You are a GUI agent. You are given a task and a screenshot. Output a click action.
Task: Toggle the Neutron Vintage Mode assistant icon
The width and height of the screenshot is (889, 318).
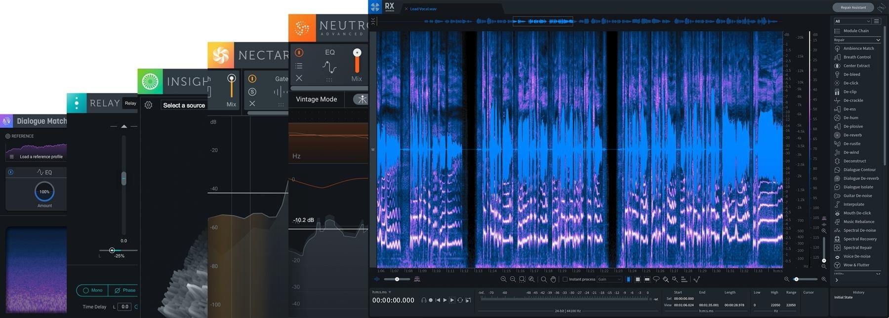pos(362,99)
